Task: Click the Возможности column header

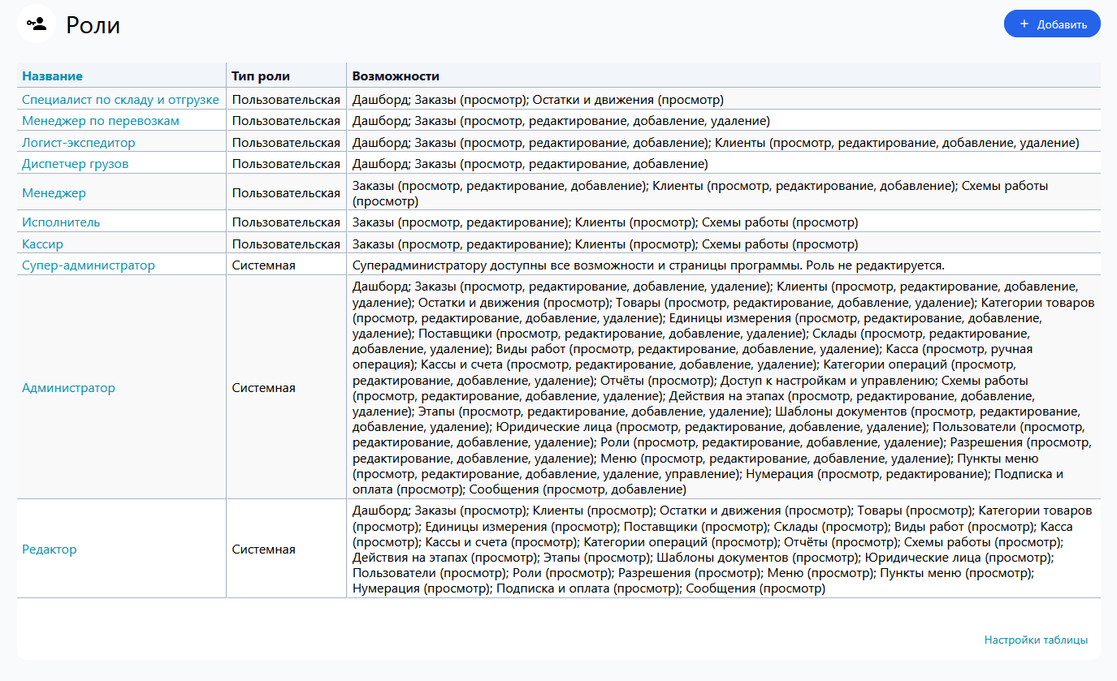Action: click(396, 76)
